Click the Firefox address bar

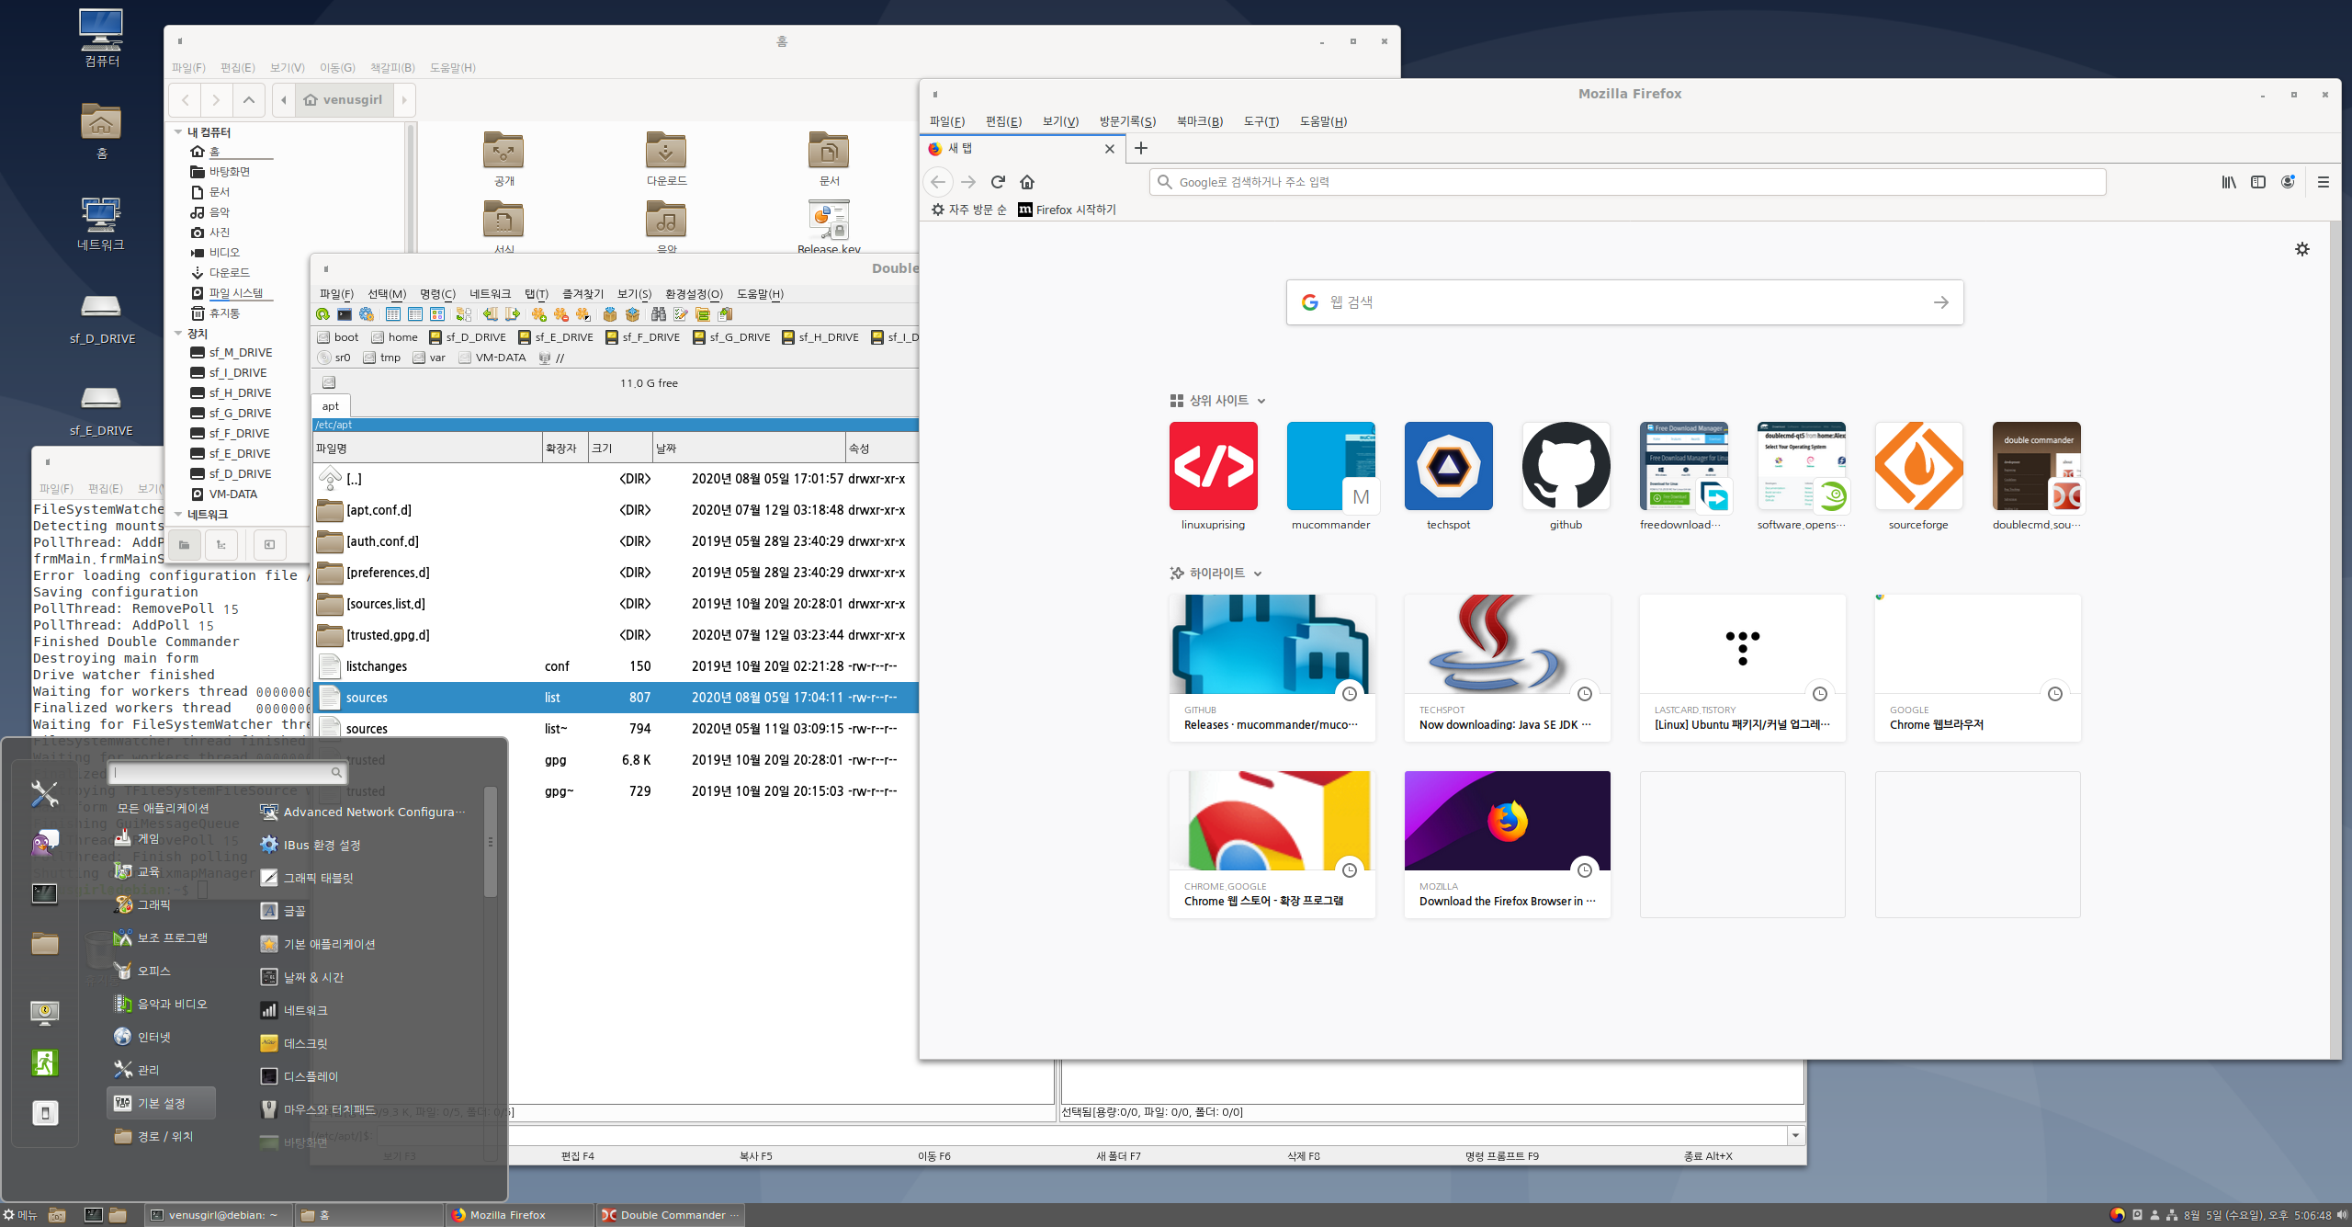coord(1627,182)
